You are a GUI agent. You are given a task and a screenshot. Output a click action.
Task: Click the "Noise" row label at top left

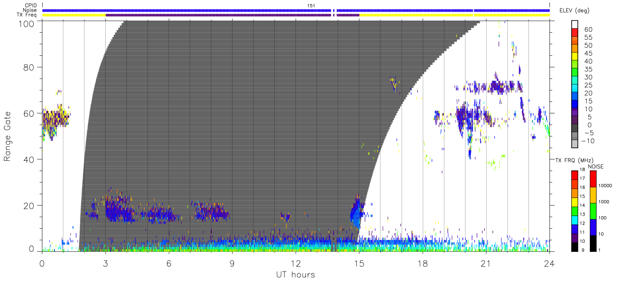tap(30, 11)
